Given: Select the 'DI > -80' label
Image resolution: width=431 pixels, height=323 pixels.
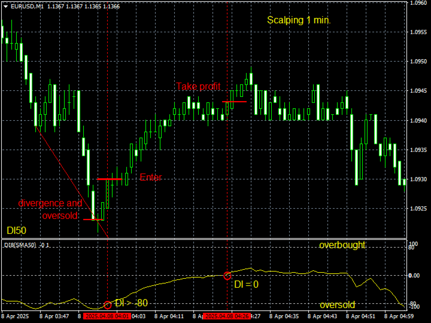Looking at the screenshot, I should (x=131, y=303).
